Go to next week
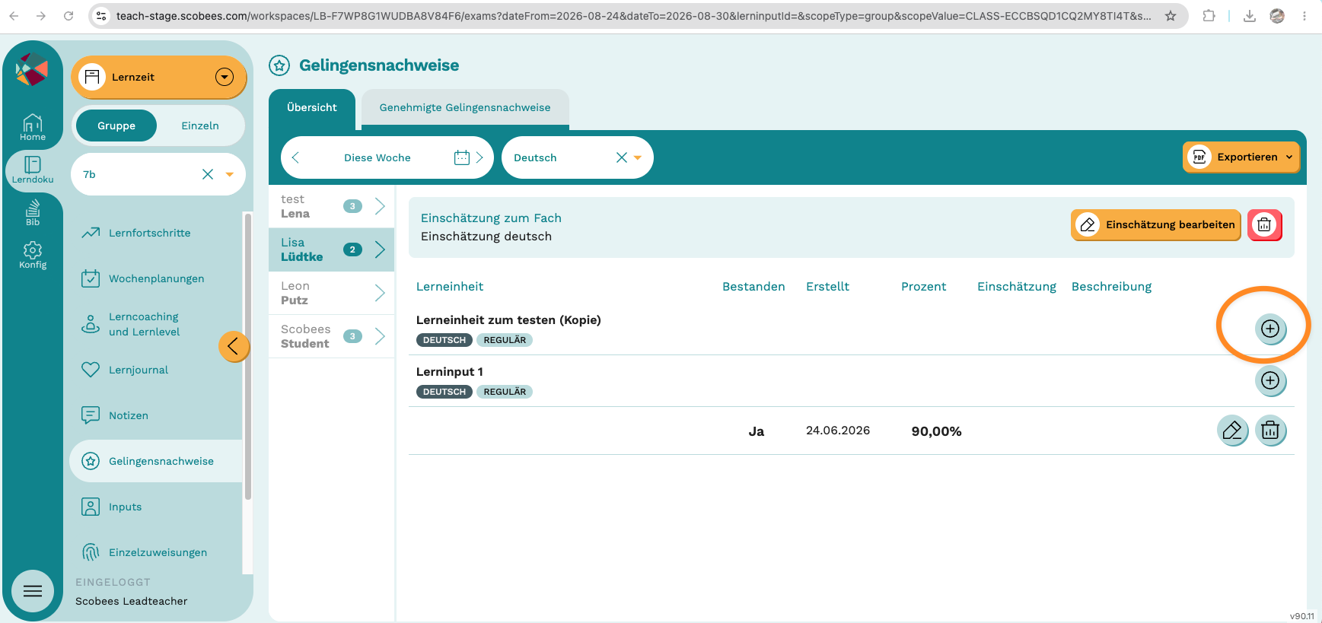This screenshot has height=623, width=1322. pyautogui.click(x=479, y=157)
